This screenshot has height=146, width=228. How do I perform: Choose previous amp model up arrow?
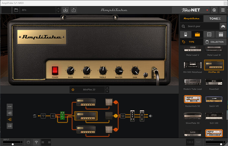pyautogui.click(x=107, y=88)
